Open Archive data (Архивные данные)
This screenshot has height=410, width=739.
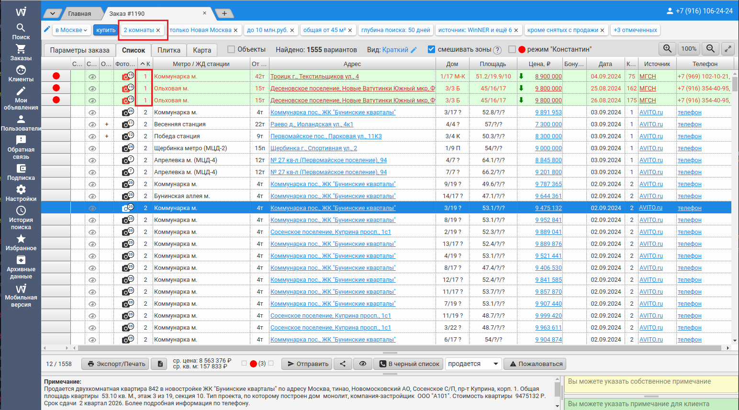[21, 267]
